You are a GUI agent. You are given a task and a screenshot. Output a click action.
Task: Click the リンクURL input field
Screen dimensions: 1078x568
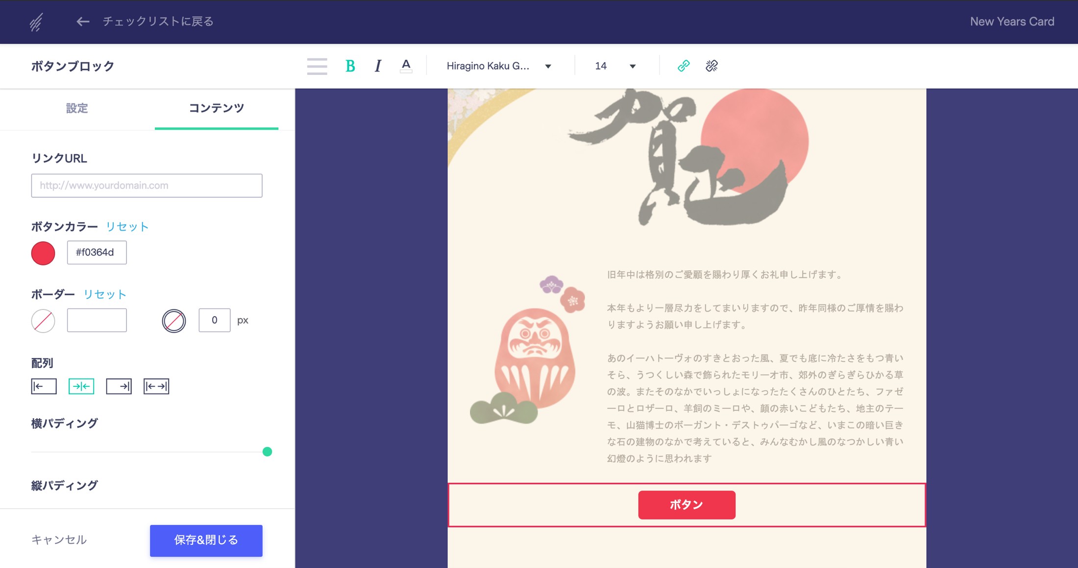click(x=147, y=186)
